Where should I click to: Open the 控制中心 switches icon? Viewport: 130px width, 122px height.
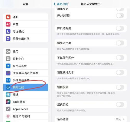[8, 59]
